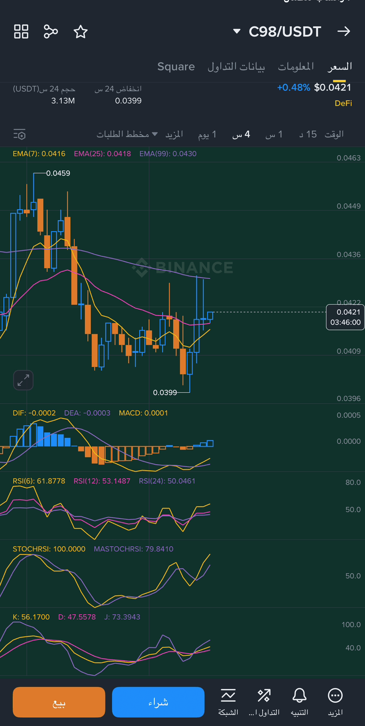
Task: Select the 1 يوم interval
Action: tap(207, 134)
